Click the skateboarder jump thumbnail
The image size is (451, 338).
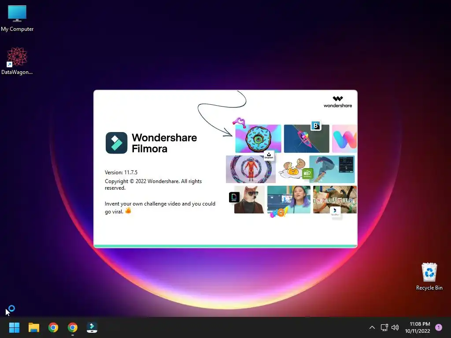[x=332, y=169]
